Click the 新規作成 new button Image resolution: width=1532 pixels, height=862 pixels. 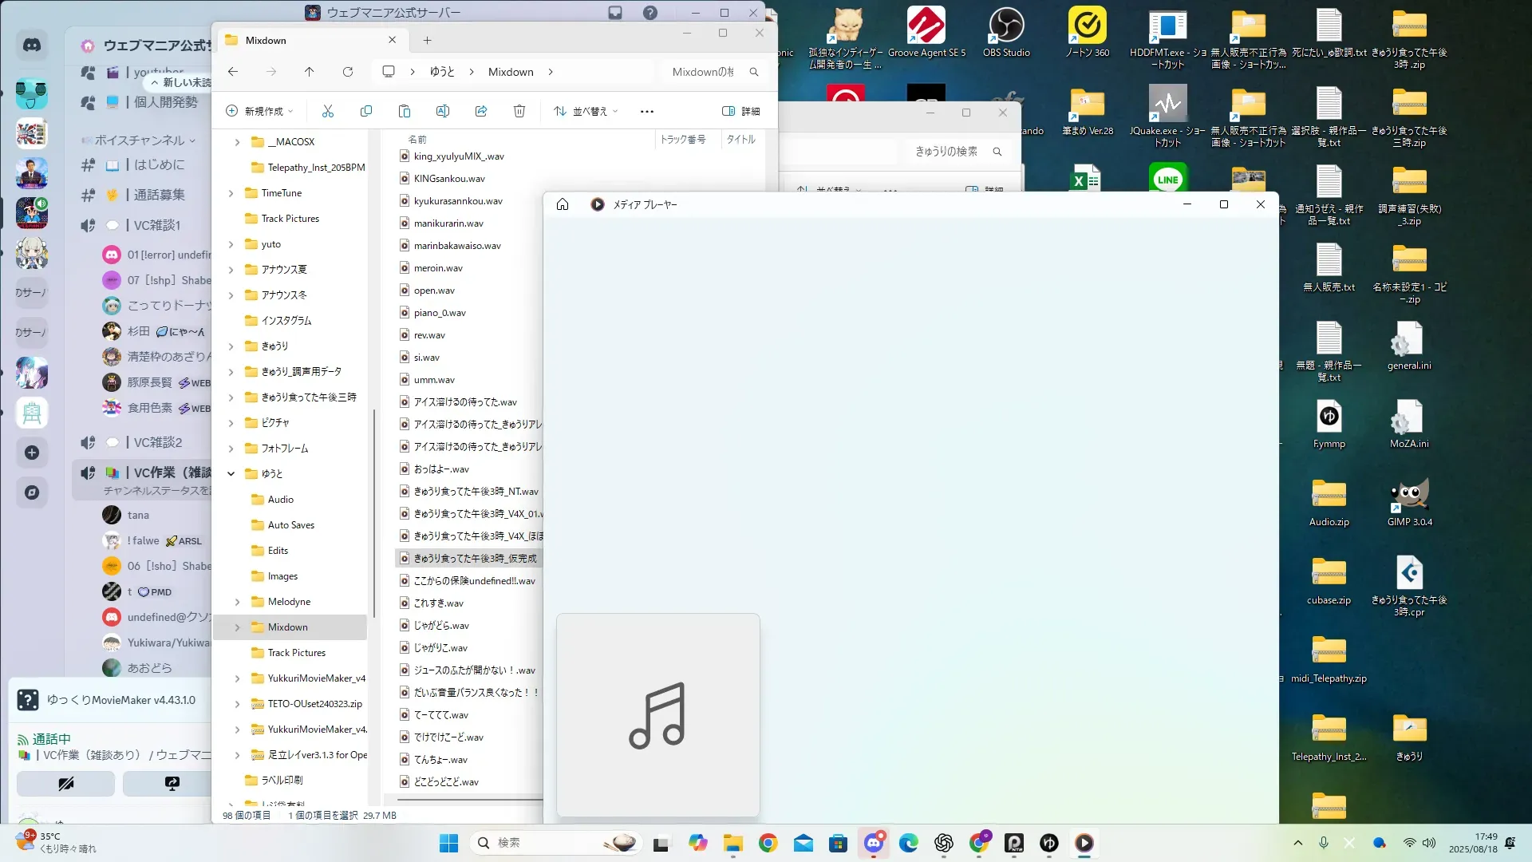click(259, 111)
